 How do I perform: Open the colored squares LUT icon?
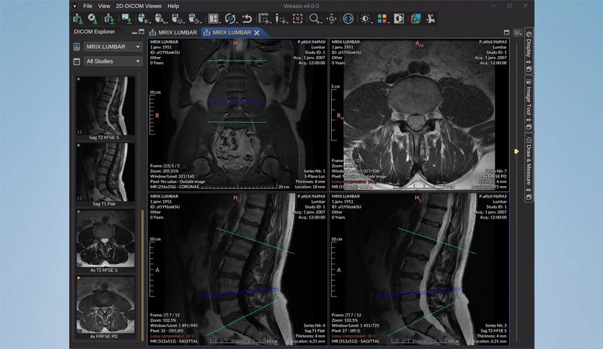pyautogui.click(x=382, y=19)
